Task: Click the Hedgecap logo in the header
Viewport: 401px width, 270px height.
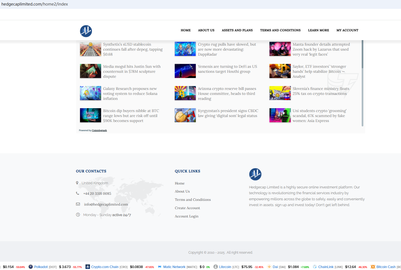Action: (86, 31)
